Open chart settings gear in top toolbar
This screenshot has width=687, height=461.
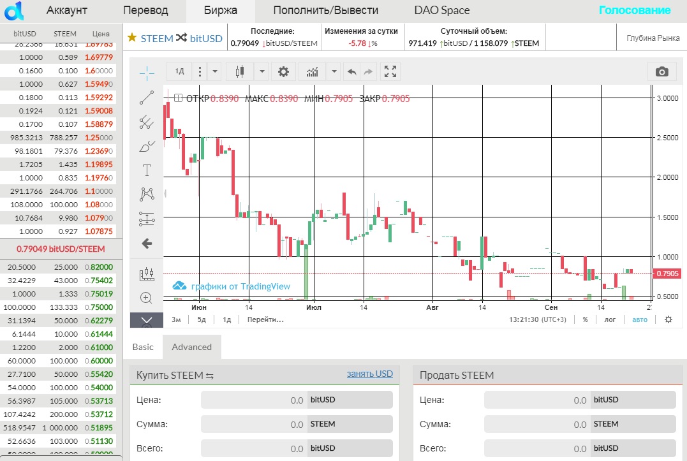pos(283,71)
